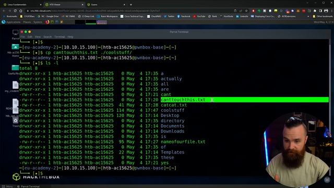The height and width of the screenshot is (188, 334).
Task: Open the Menu button in bottom taskbar
Action: (7, 186)
